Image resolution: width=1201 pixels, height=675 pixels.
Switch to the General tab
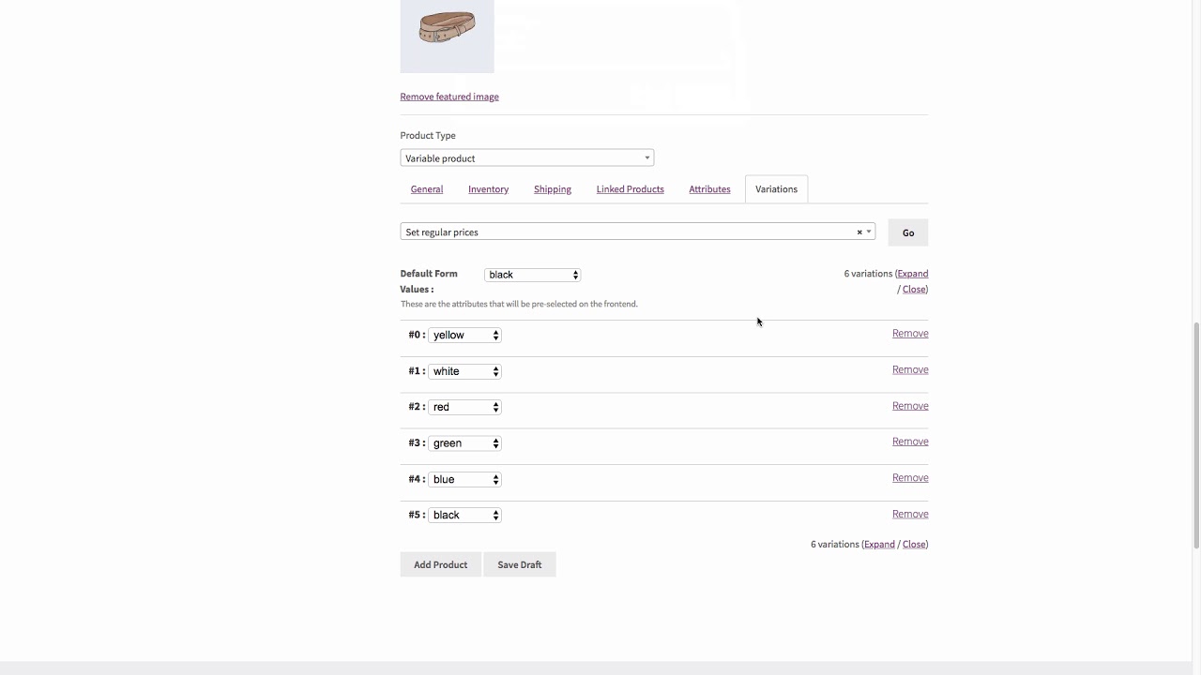click(x=426, y=189)
